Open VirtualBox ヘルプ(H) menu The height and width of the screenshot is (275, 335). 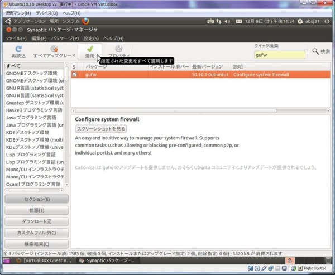tap(71, 13)
